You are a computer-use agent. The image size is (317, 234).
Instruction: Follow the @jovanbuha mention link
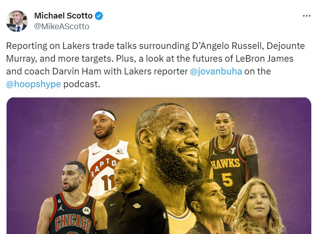pos(216,71)
